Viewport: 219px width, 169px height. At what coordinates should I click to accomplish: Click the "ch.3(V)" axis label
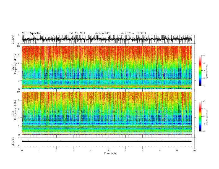[x=13, y=142]
